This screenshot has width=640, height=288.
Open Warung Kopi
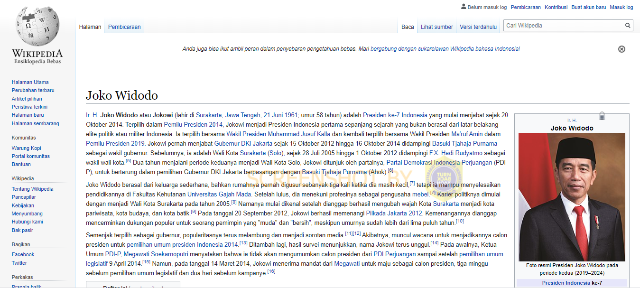click(x=26, y=148)
